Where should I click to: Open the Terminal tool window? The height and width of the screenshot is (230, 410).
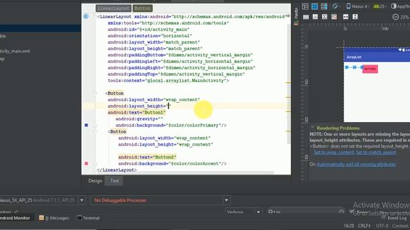(x=88, y=218)
